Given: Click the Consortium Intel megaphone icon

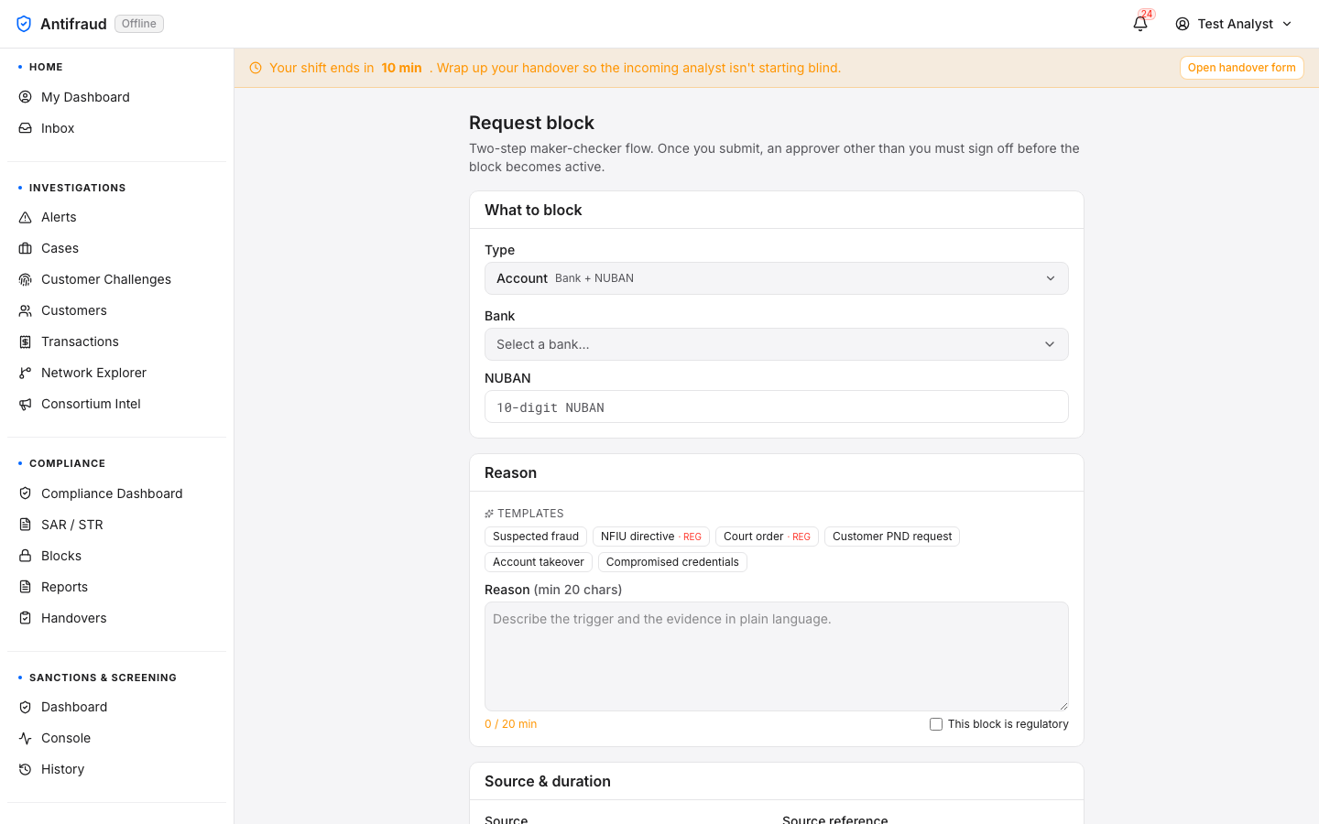Looking at the screenshot, I should click(x=26, y=404).
